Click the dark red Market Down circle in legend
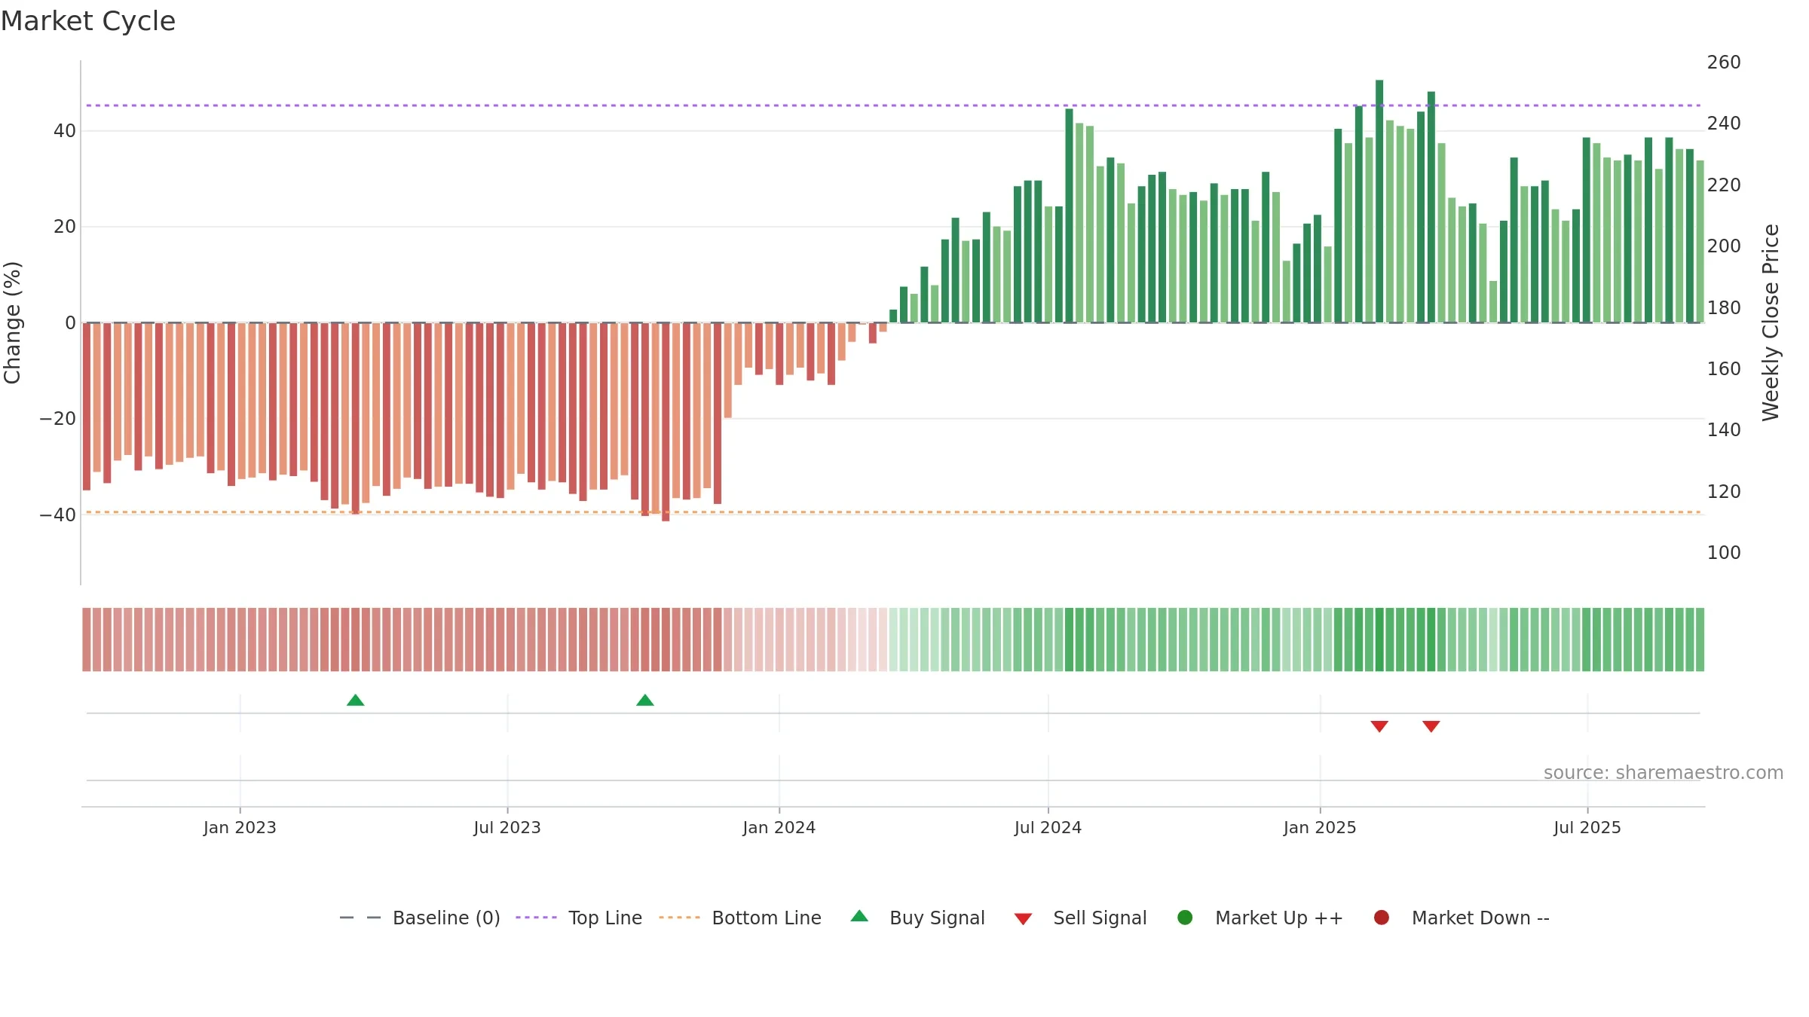1809x1017 pixels. click(1382, 918)
